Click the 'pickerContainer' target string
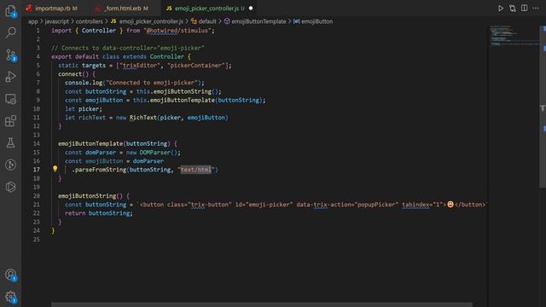Viewport: 546px width, 307px height. [196, 65]
